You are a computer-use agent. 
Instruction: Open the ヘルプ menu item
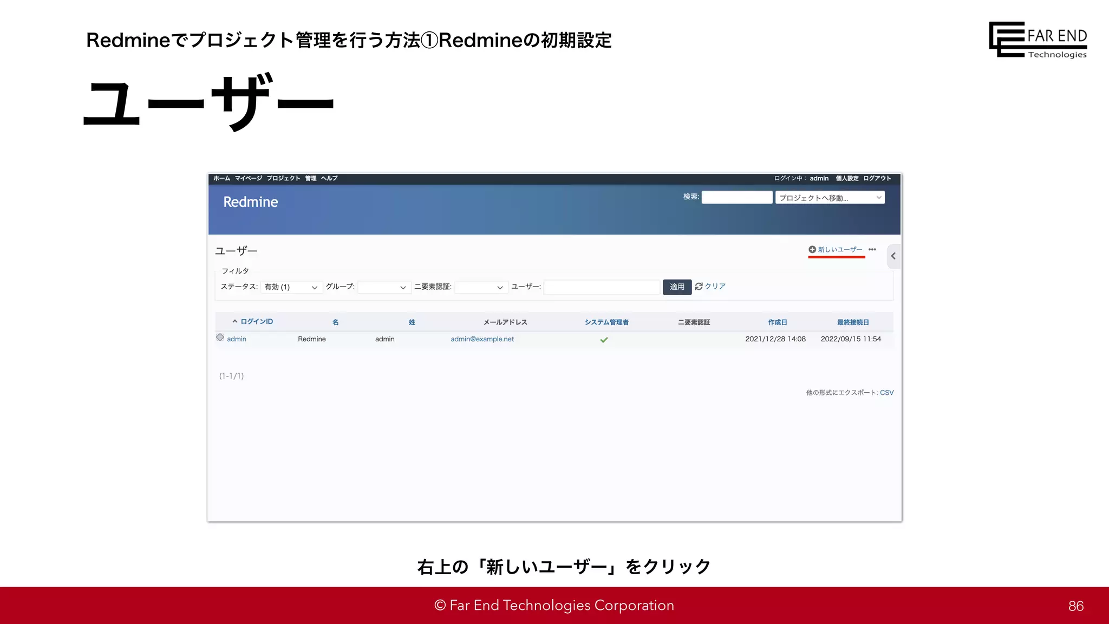(329, 178)
